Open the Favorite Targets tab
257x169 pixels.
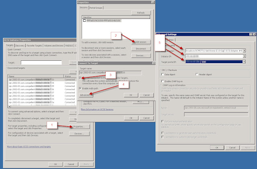point(34,45)
